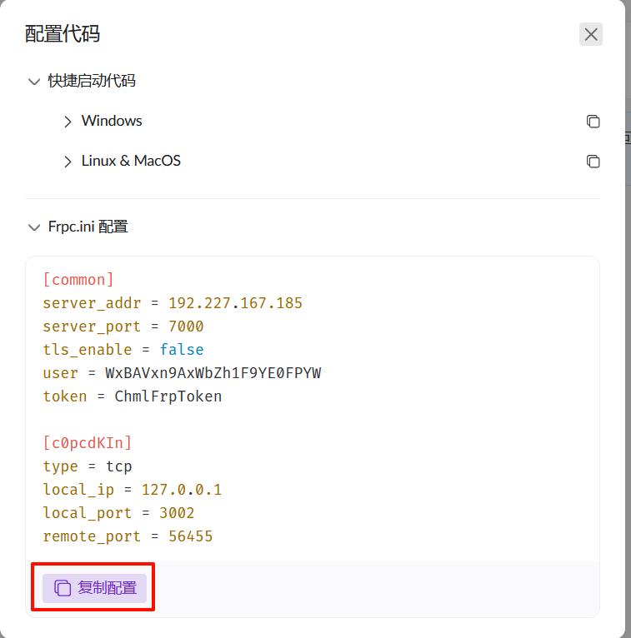
Task: Click the [common] section header in code
Action: coord(78,280)
